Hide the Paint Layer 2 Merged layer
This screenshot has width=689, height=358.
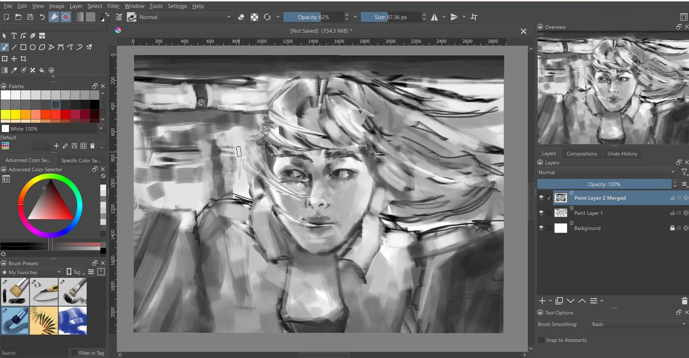[541, 198]
